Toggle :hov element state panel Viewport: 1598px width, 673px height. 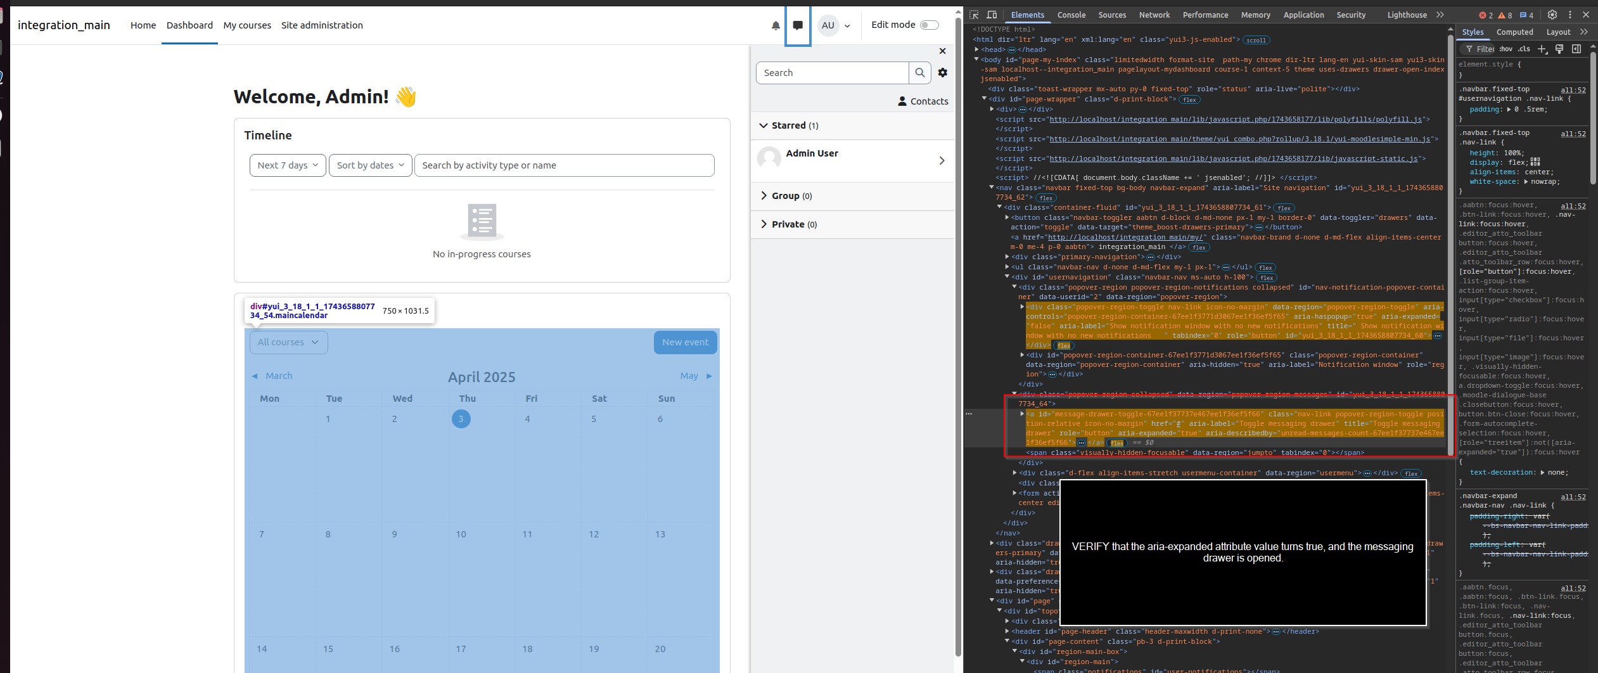1506,49
